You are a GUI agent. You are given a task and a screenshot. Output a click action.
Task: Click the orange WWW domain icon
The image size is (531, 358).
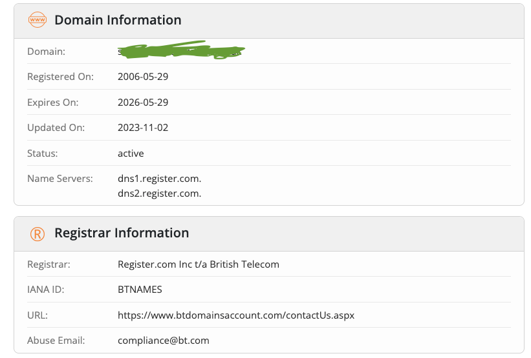[x=38, y=20]
